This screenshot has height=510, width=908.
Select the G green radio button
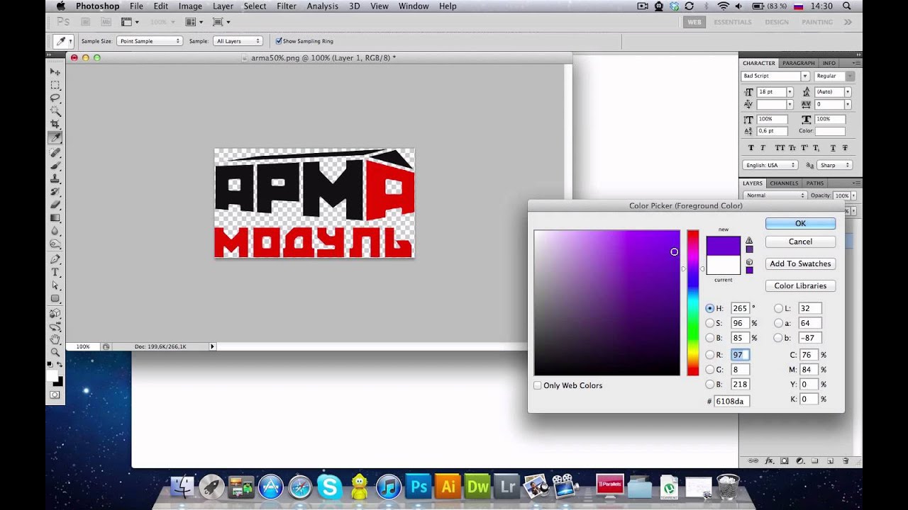click(710, 370)
